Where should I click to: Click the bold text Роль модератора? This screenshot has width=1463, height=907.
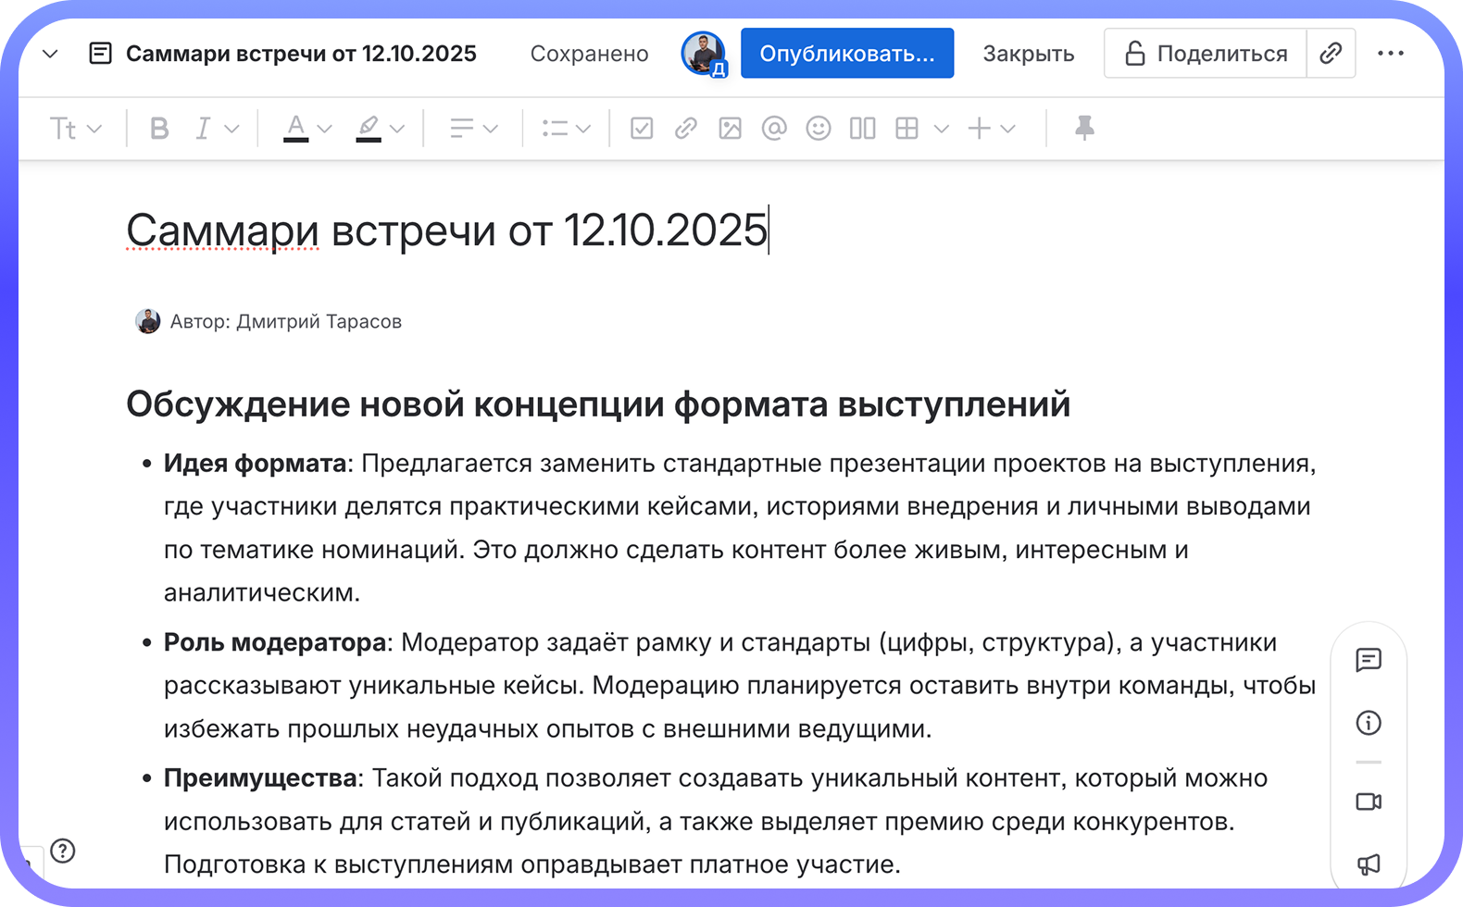pyautogui.click(x=275, y=642)
